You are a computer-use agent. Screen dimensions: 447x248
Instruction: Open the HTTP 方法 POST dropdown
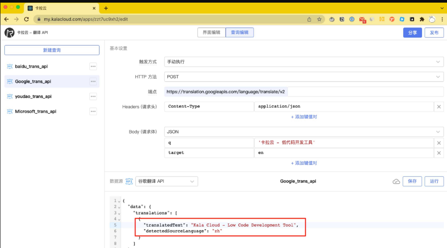pos(304,77)
